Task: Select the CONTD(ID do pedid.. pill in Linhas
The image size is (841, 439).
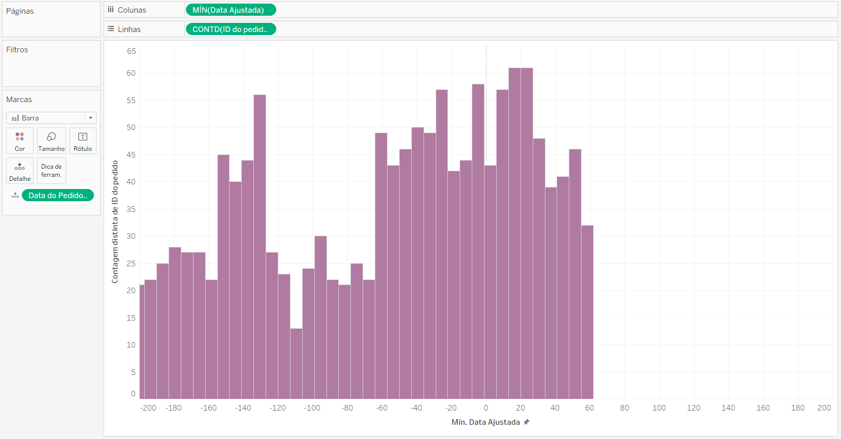Action: click(x=231, y=29)
